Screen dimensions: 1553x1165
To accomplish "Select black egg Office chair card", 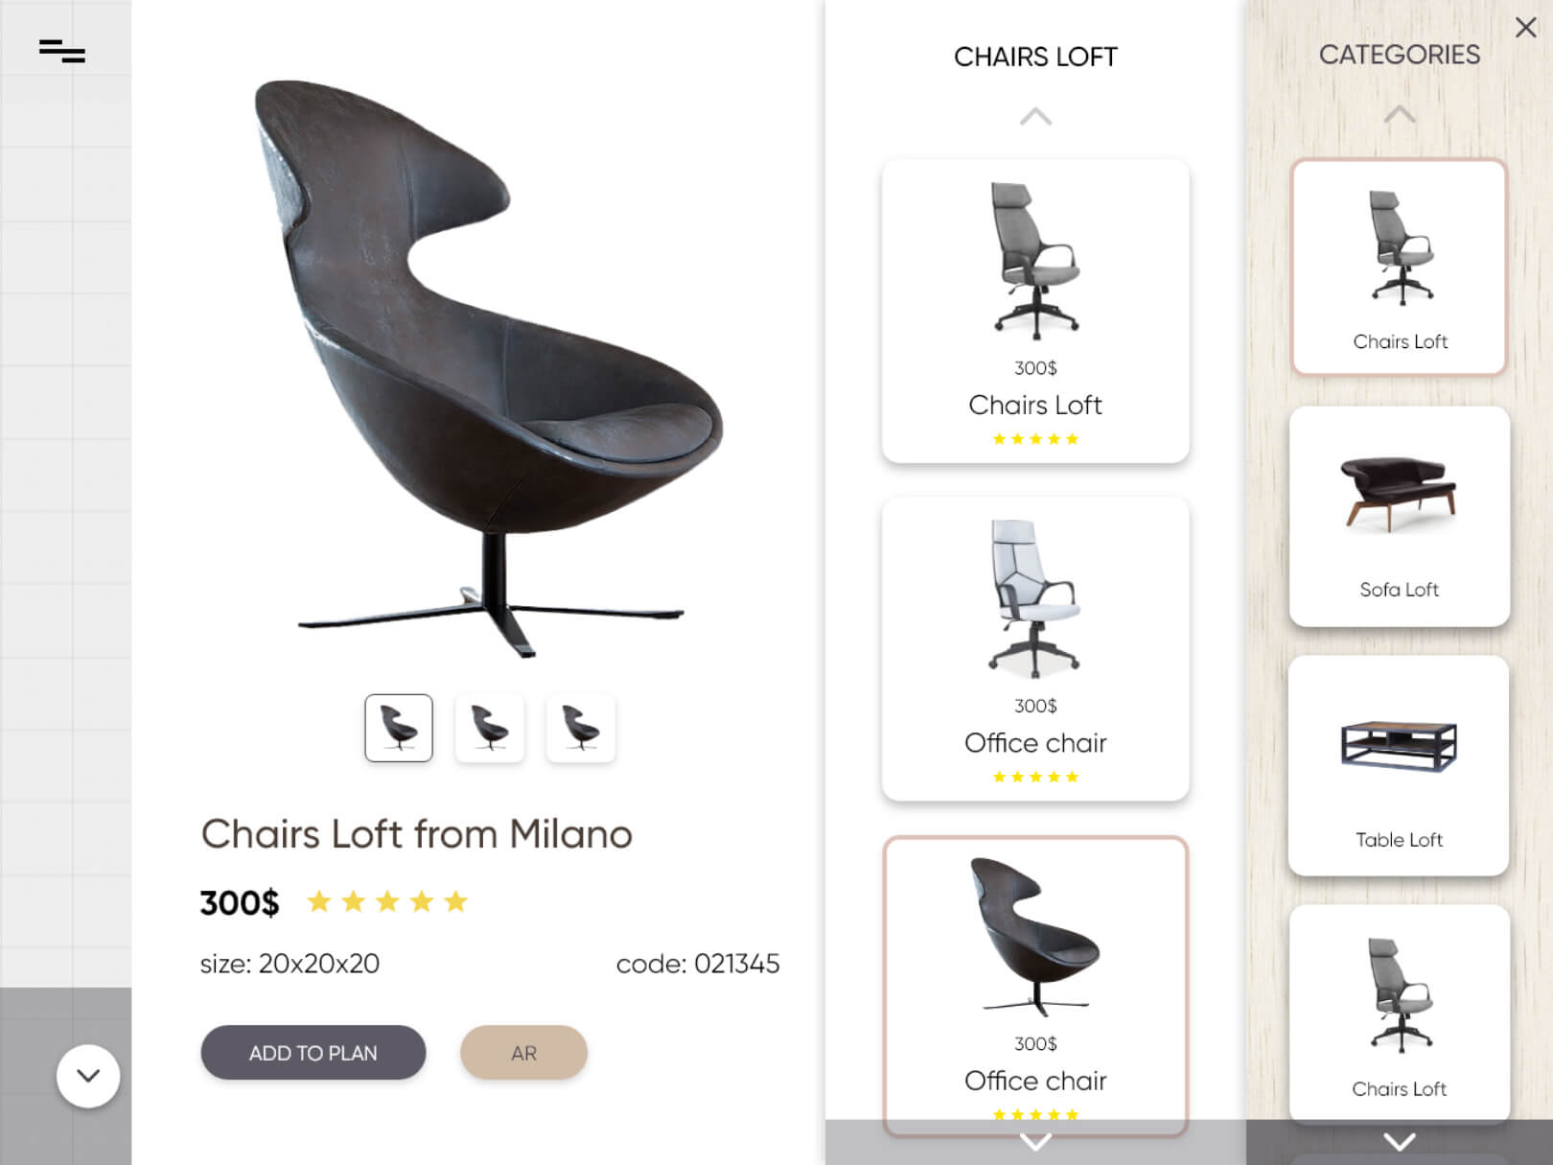I will 1035,986.
